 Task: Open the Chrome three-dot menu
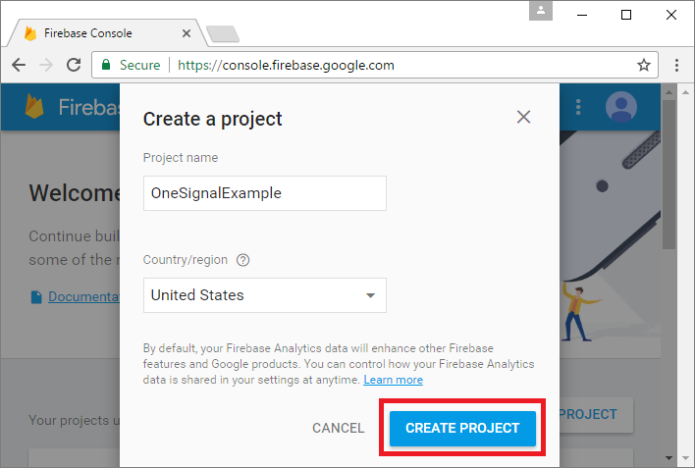676,65
